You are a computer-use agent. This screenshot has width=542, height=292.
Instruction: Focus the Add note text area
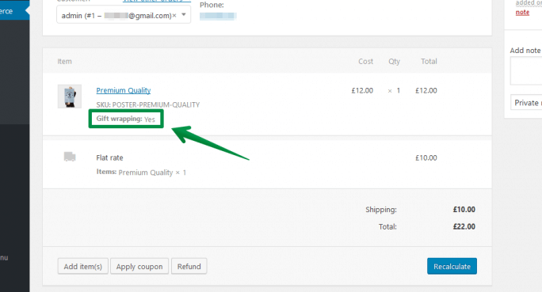point(526,70)
